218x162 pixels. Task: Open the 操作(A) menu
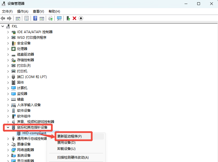click(23, 12)
